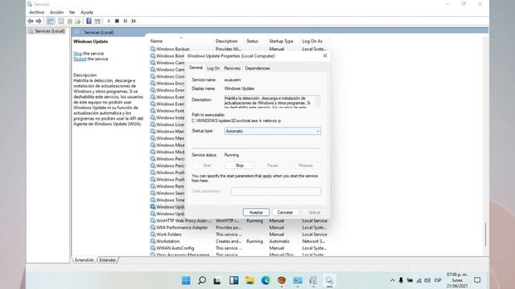Open File Explorer from the taskbar
The image size is (515, 289).
pos(250,280)
